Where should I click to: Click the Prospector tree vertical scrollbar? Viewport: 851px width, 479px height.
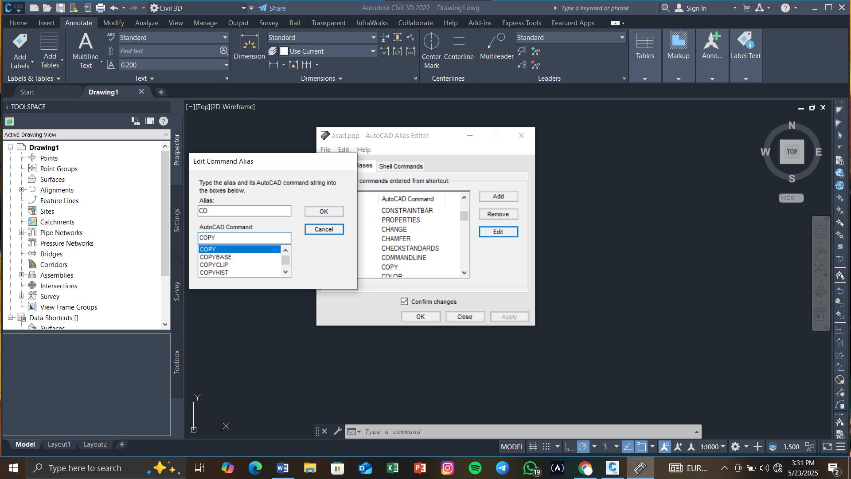(165, 213)
